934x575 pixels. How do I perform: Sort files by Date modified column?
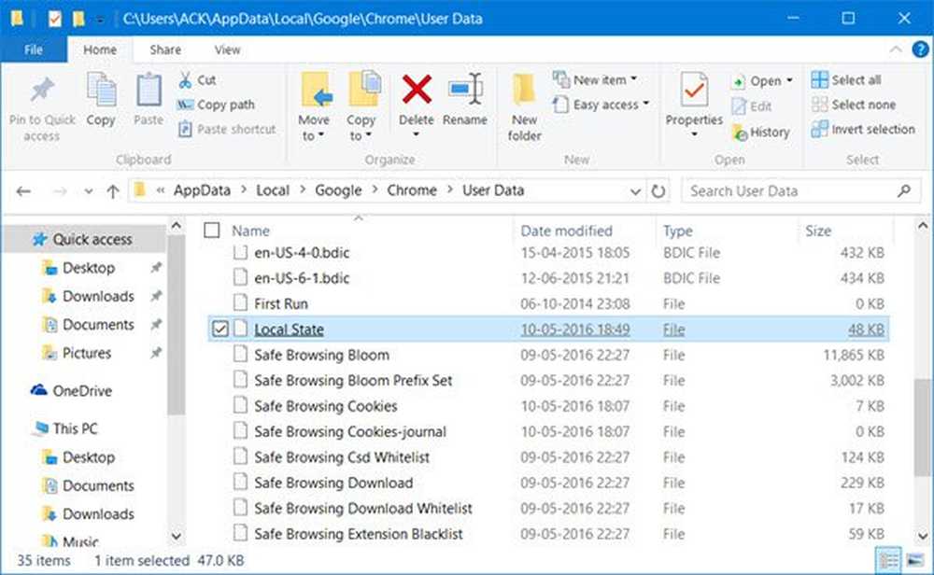566,231
